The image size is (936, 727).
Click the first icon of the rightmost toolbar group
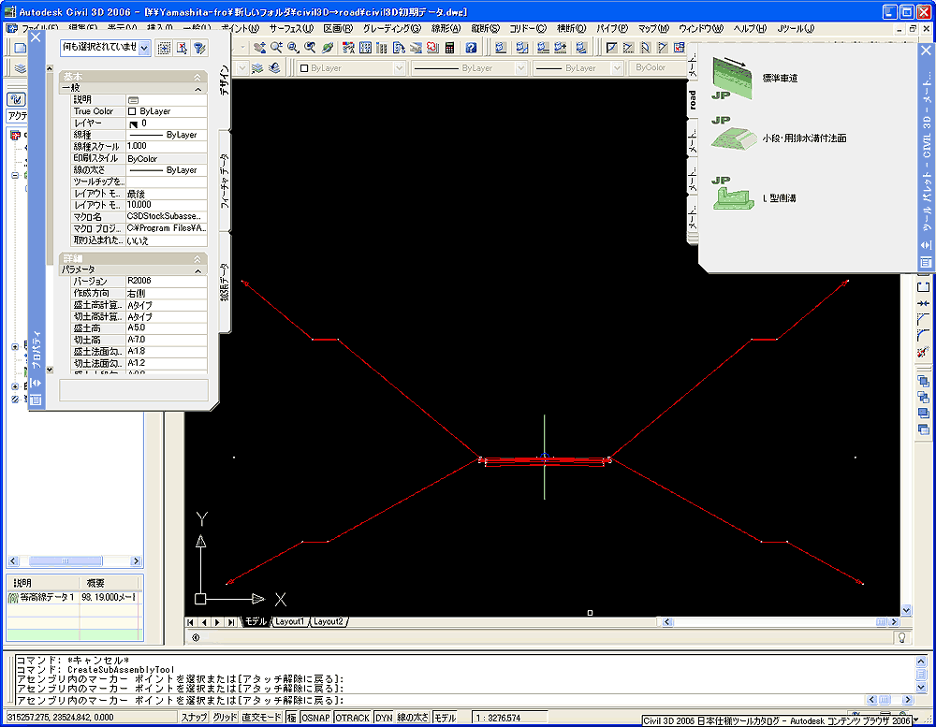(x=611, y=47)
